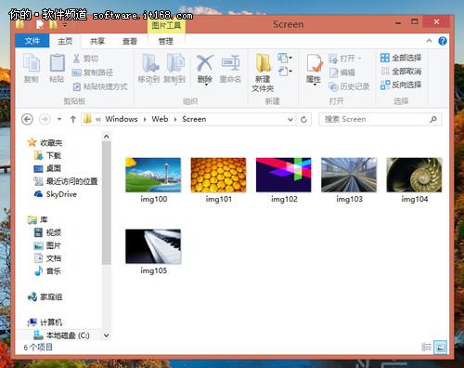464x368 pixels.
Task: Expand the address bar history dropdown
Action: tap(290, 119)
